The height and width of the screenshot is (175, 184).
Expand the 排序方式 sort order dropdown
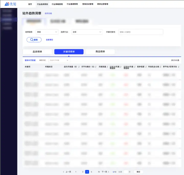pos(59,60)
